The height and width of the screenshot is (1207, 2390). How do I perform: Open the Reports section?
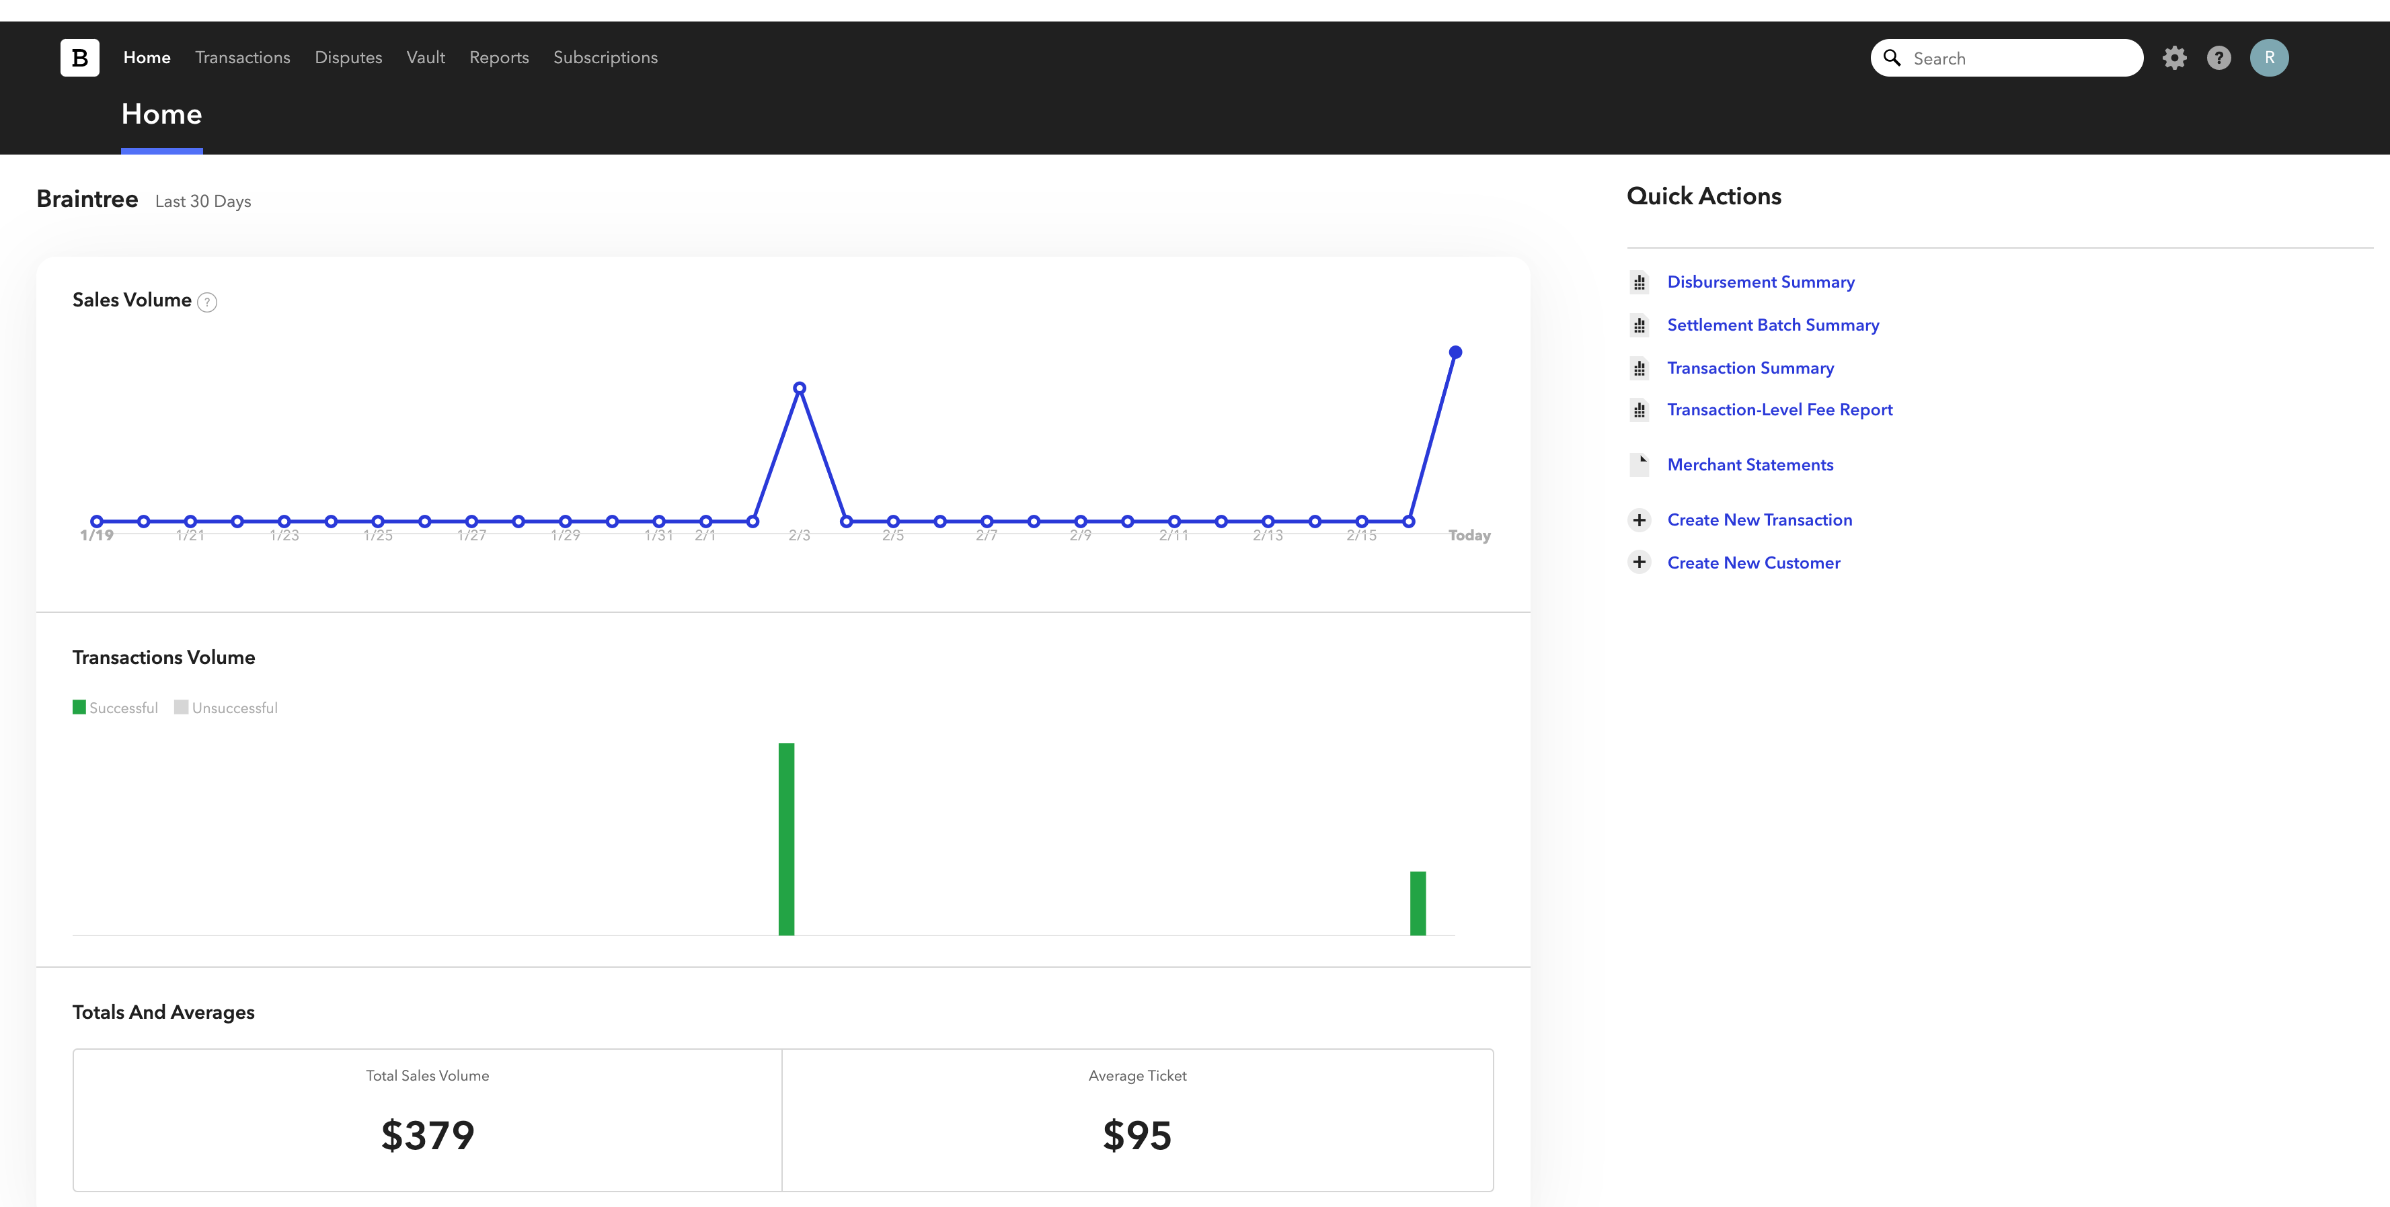(498, 56)
